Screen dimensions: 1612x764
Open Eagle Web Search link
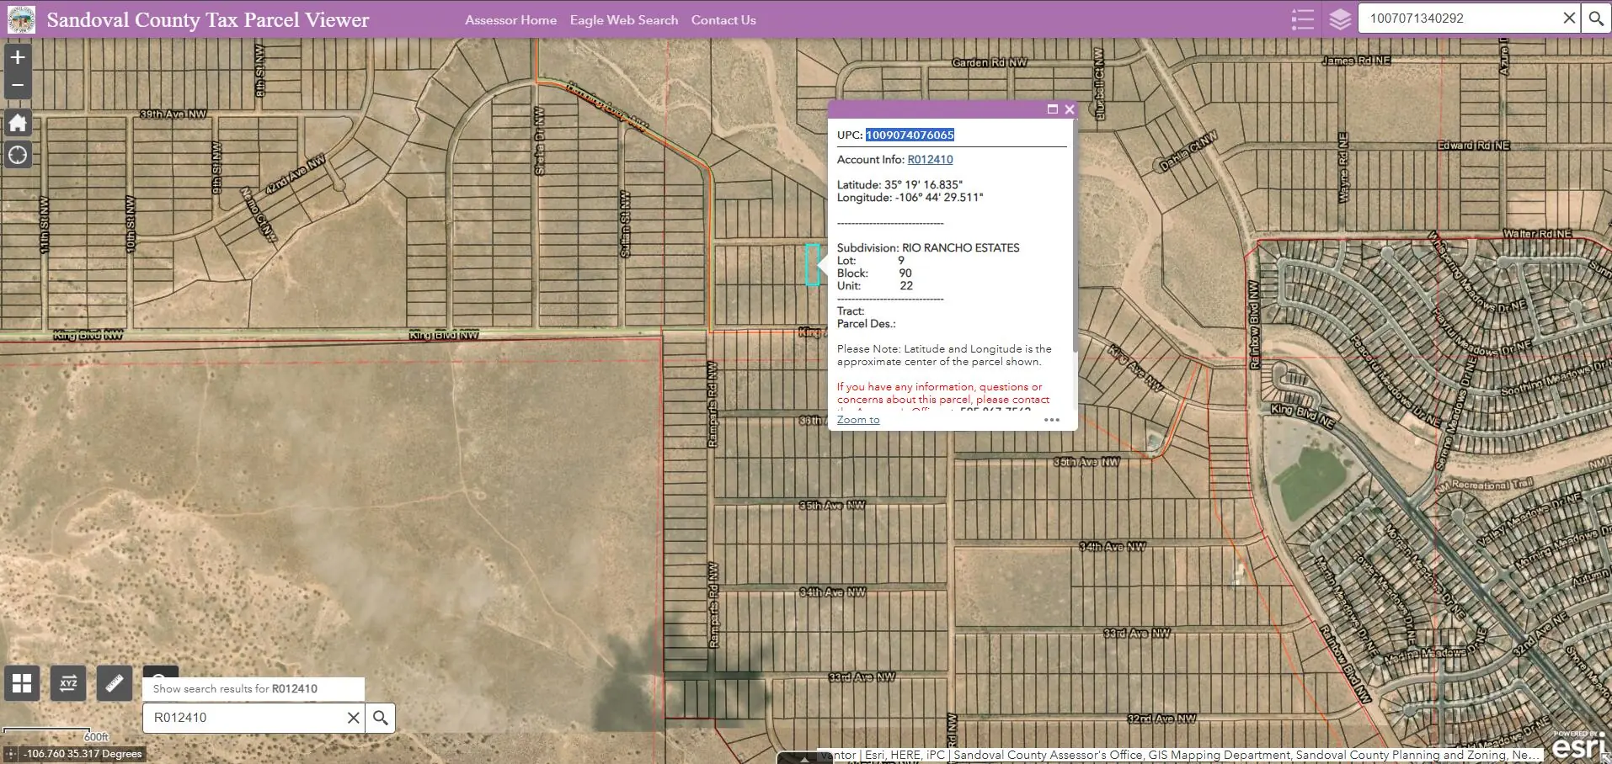(623, 20)
